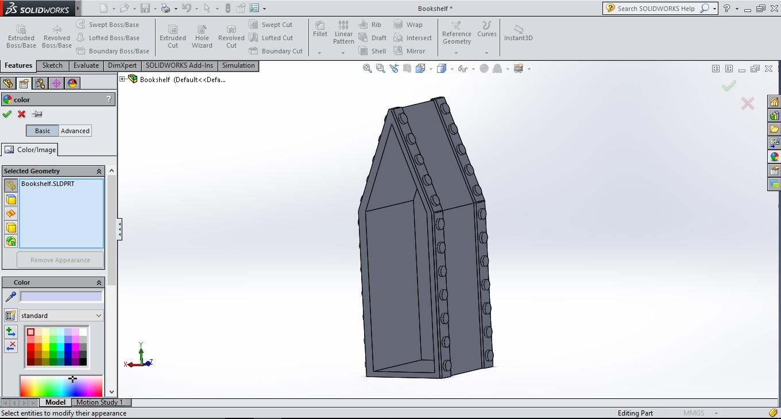781x419 pixels.
Task: Select the black swatch in the palette
Action: click(x=83, y=362)
